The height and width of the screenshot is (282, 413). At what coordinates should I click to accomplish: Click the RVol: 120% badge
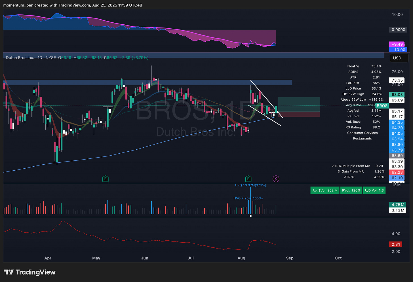[x=351, y=190]
